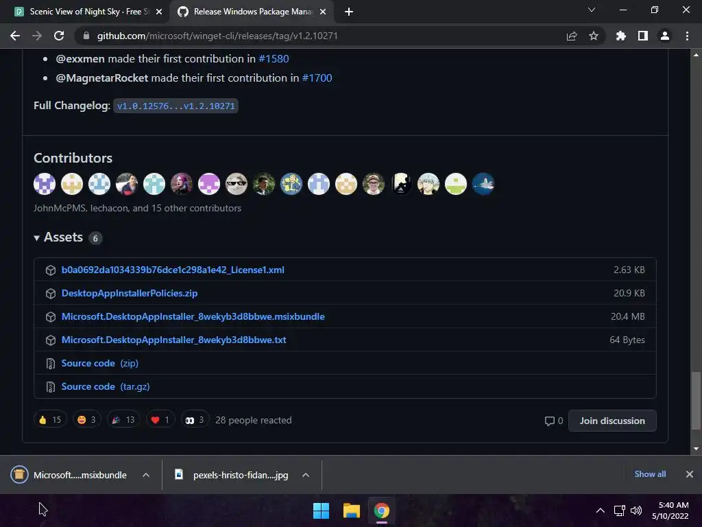Click zip file icon beside Source code (zip)

pyautogui.click(x=51, y=364)
